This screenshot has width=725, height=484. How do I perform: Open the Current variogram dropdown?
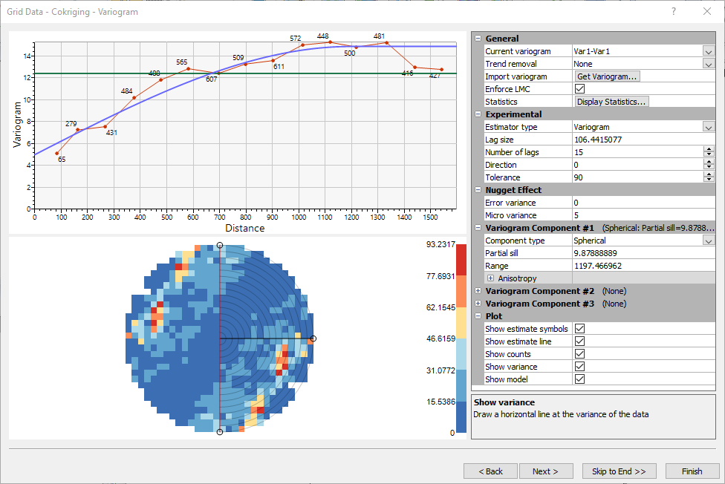(709, 51)
